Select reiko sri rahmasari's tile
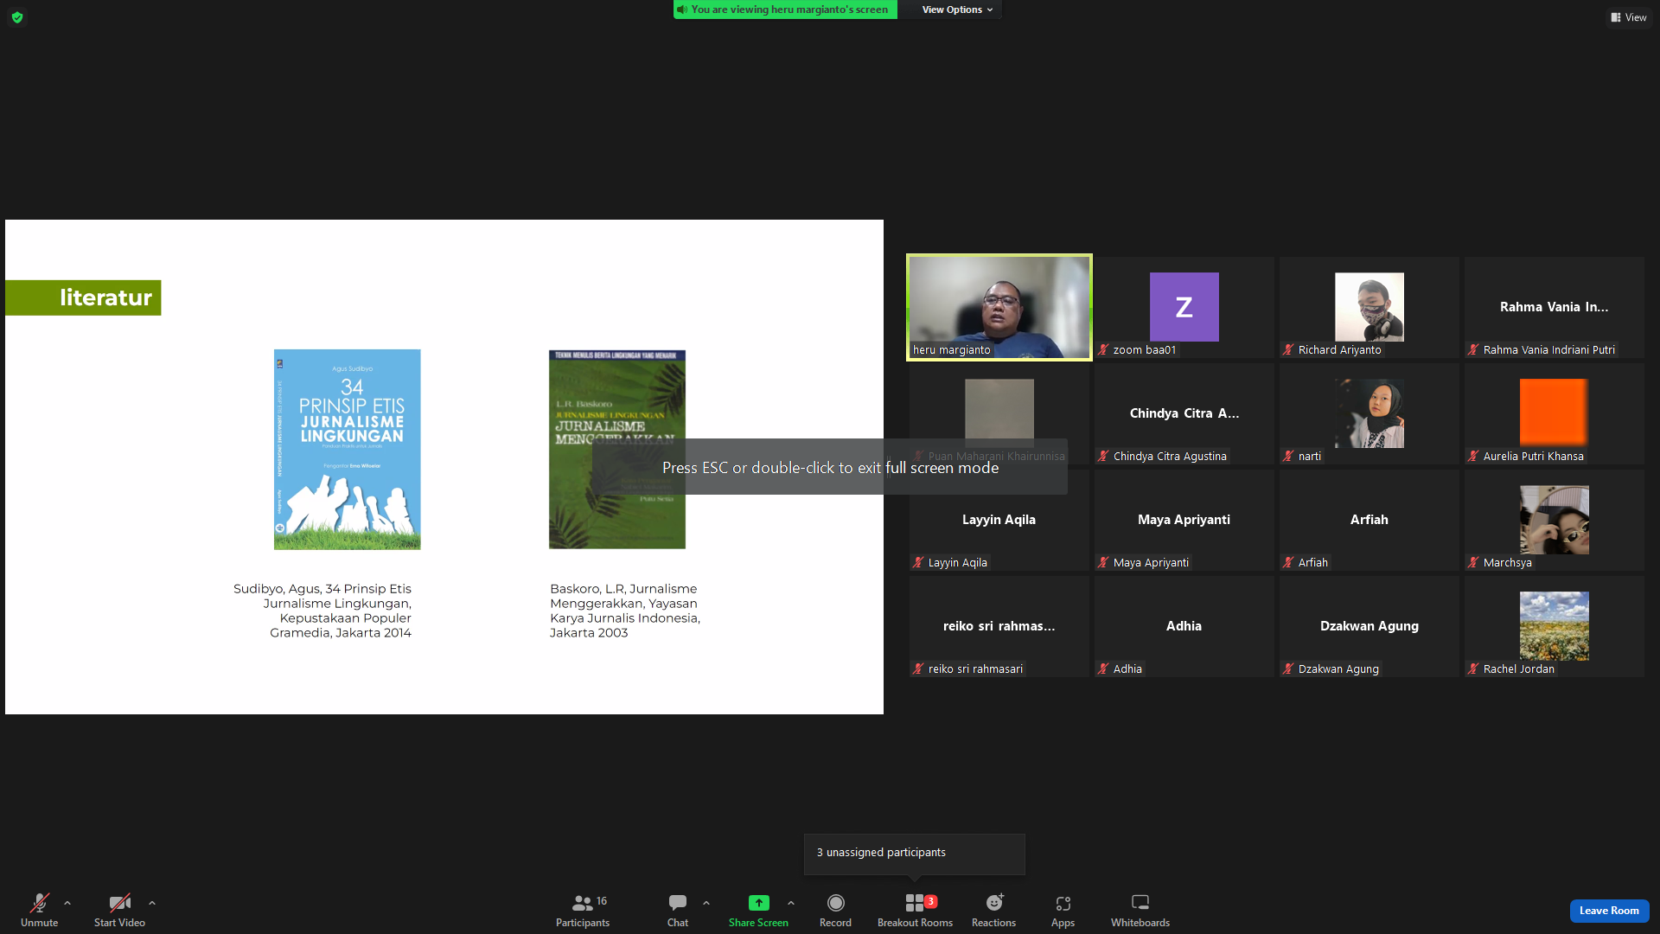The width and height of the screenshot is (1660, 934). pyautogui.click(x=999, y=626)
